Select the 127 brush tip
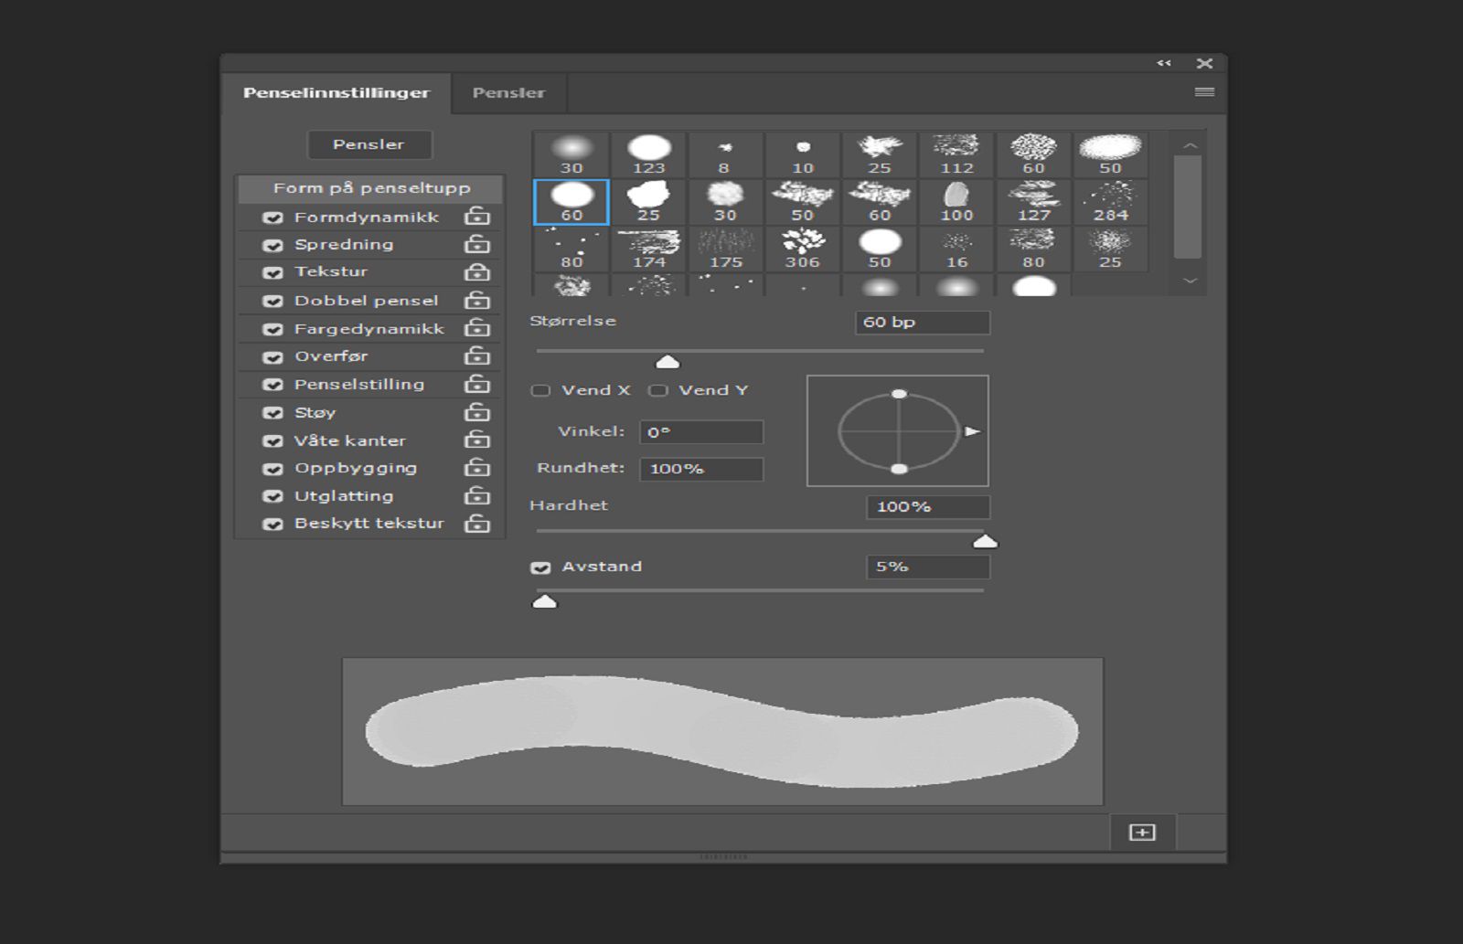The height and width of the screenshot is (944, 1463). click(x=1033, y=201)
